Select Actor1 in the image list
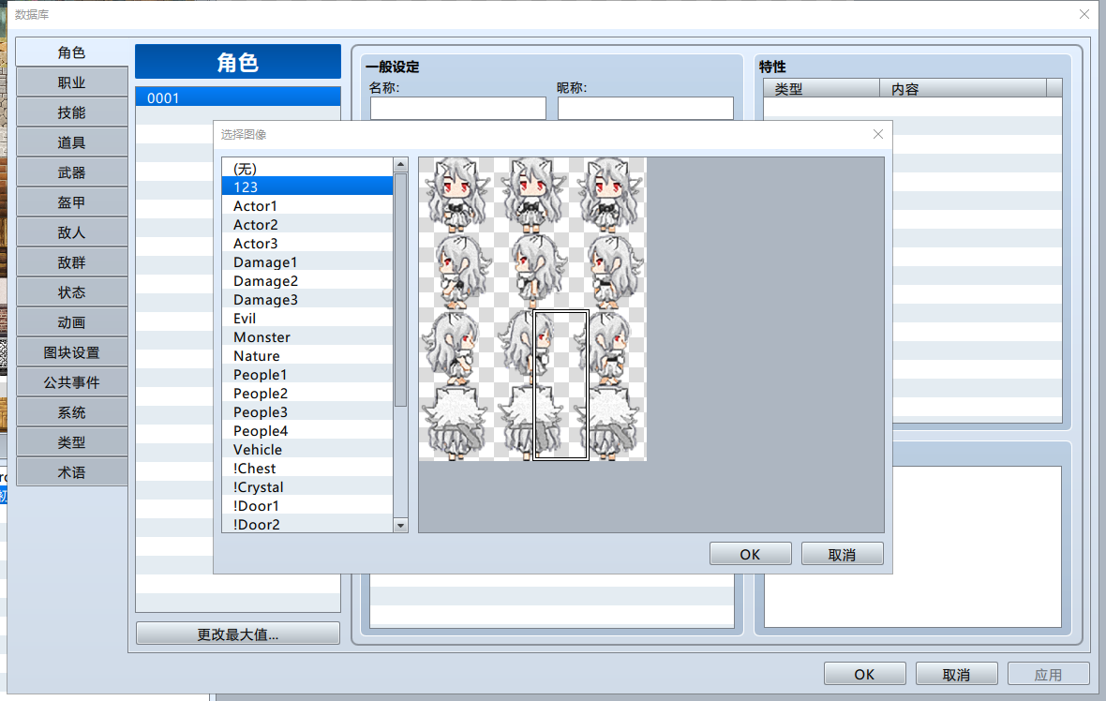 click(x=307, y=206)
